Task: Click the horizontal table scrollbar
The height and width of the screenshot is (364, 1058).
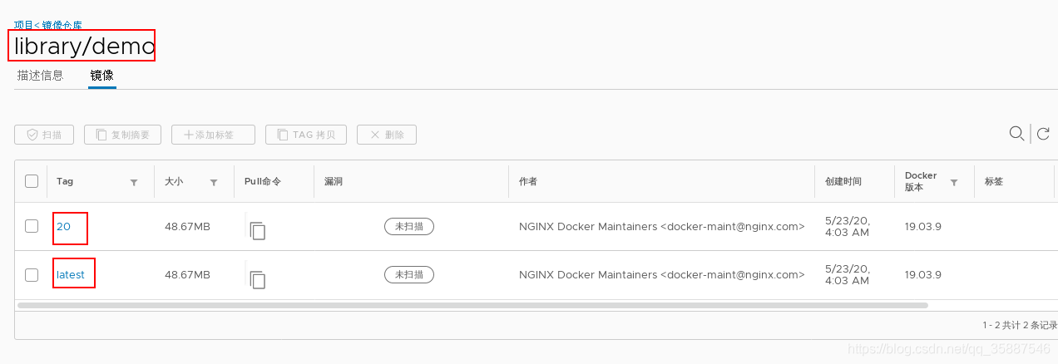Action: coord(472,306)
